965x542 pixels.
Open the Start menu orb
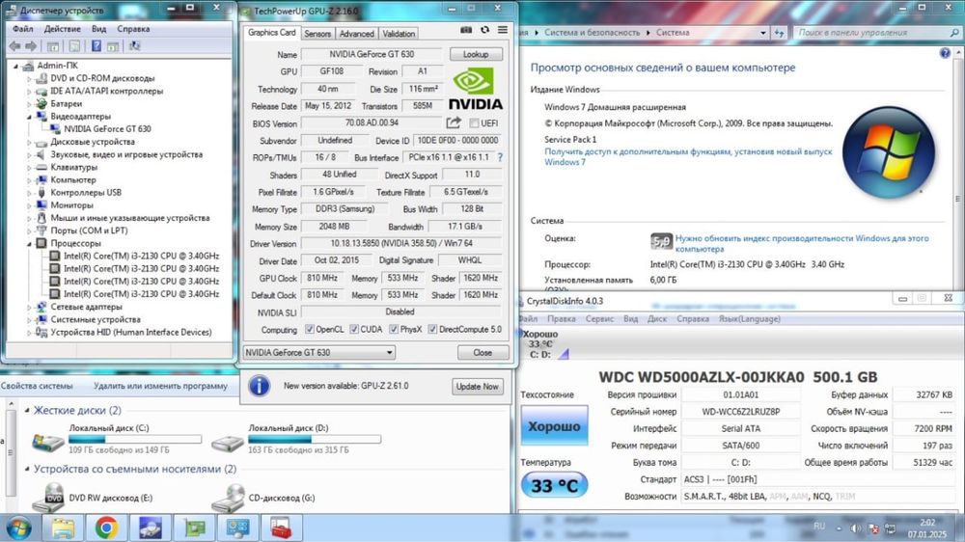pyautogui.click(x=18, y=528)
